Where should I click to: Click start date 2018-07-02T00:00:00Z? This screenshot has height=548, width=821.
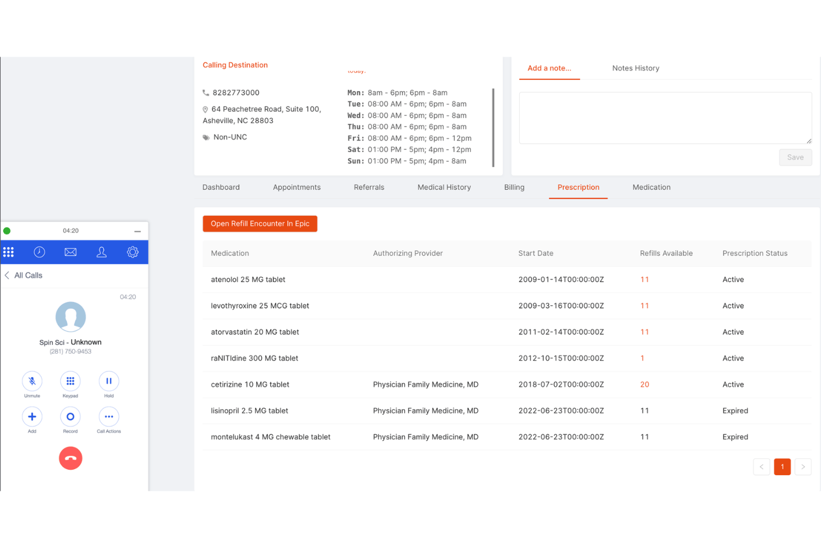pyautogui.click(x=561, y=384)
